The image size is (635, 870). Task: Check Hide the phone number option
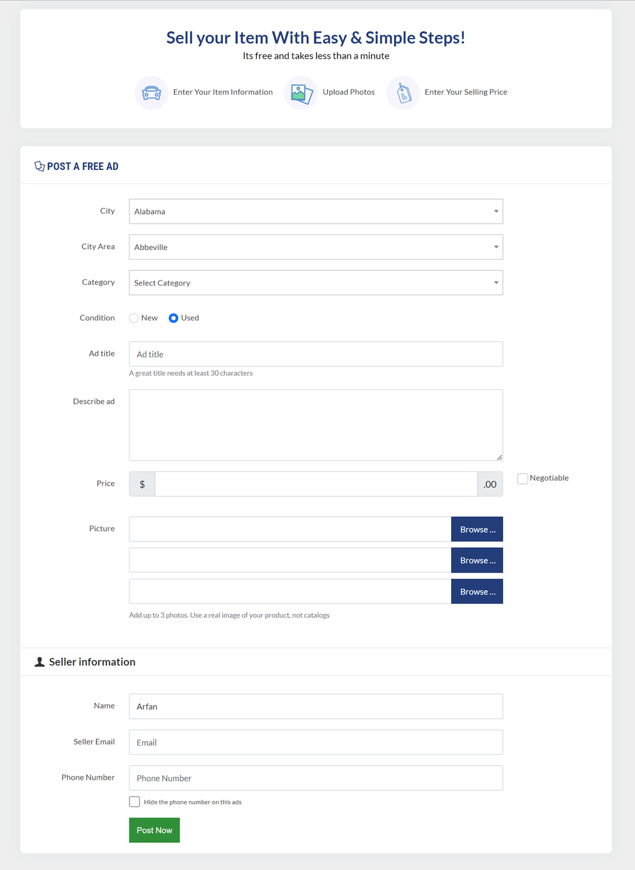click(x=135, y=802)
